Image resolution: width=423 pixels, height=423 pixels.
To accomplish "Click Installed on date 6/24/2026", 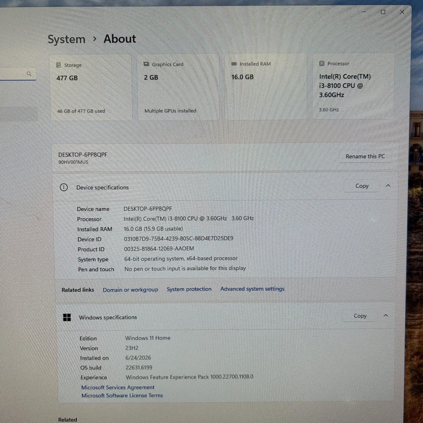I will (138, 358).
